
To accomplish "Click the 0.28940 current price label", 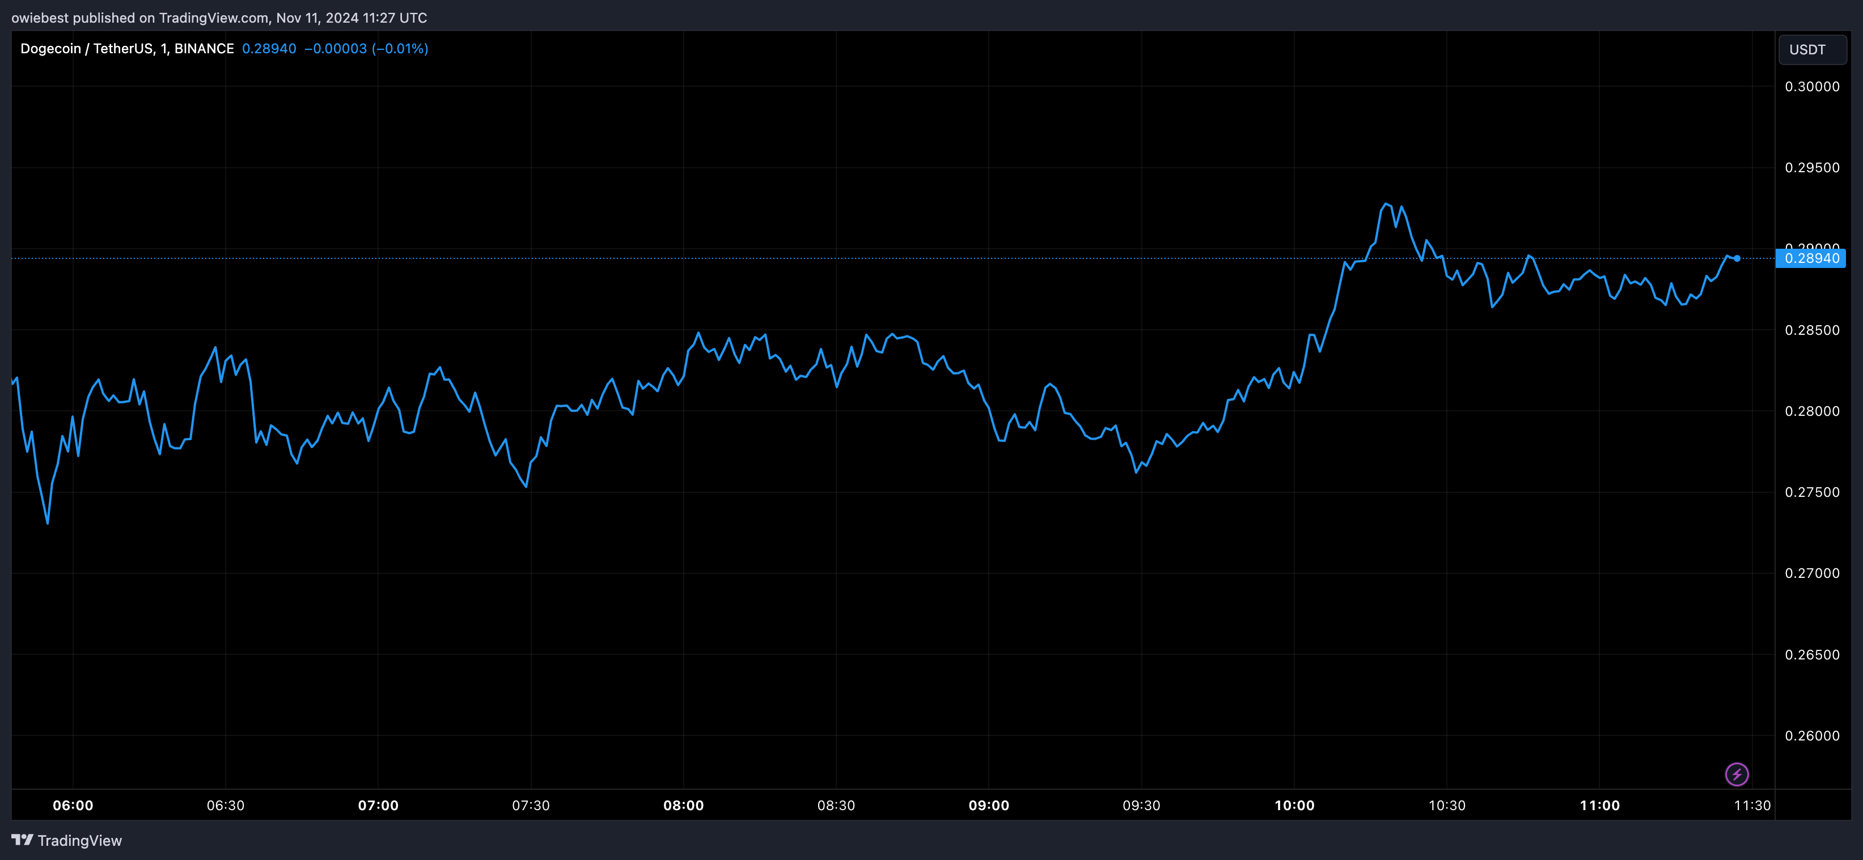I will click(x=1811, y=258).
